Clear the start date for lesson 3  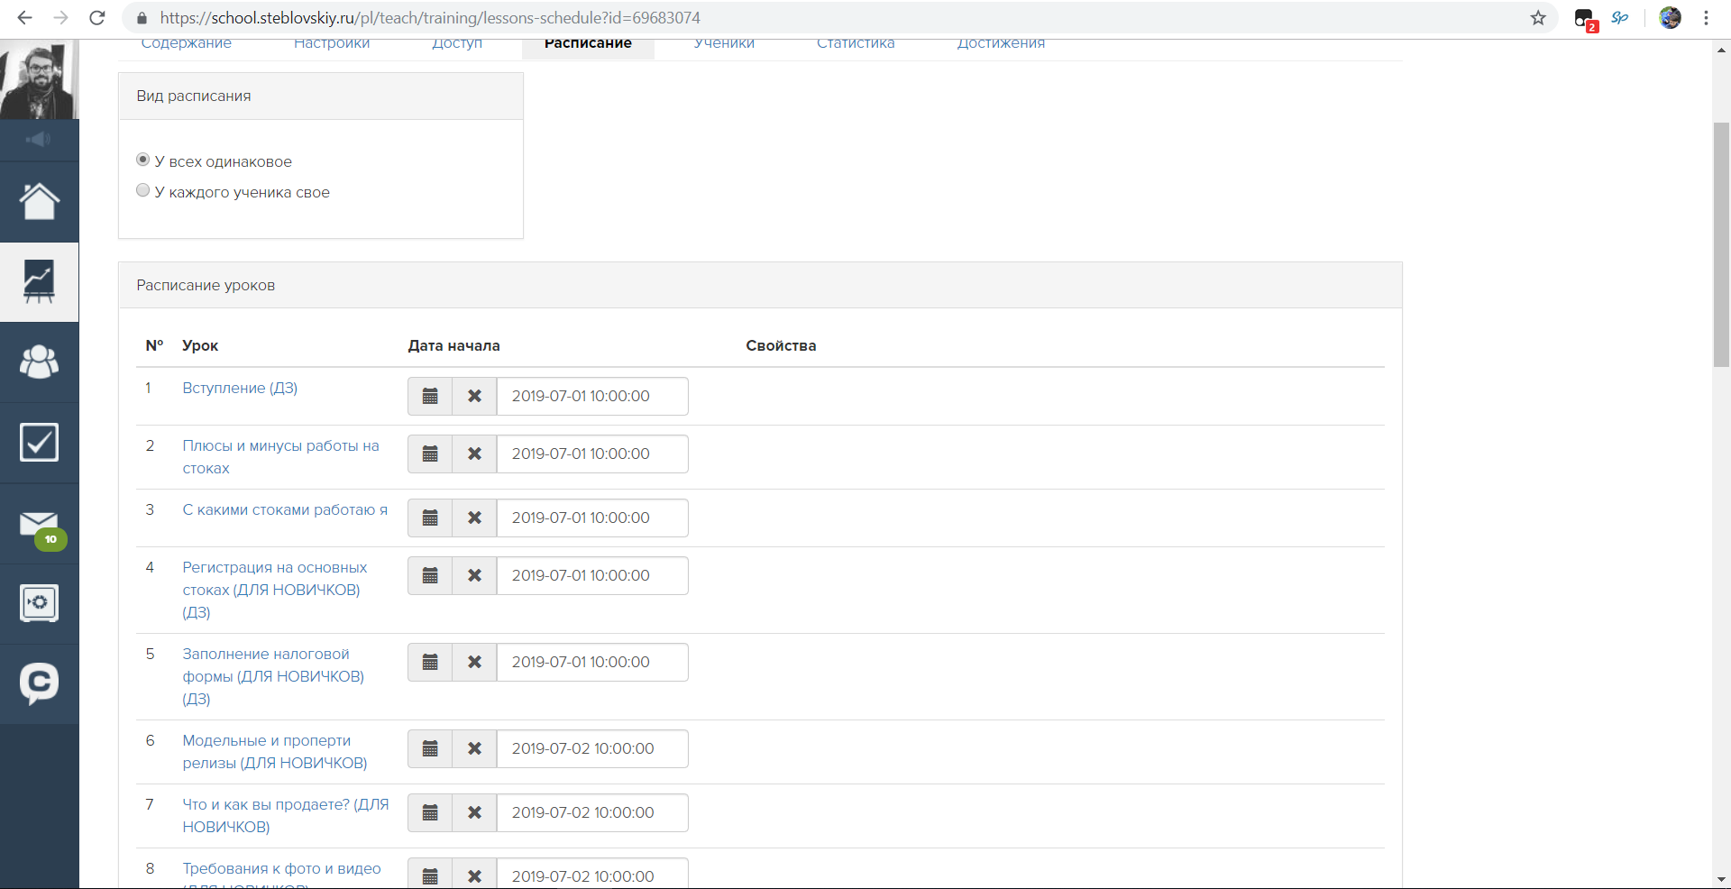tap(474, 518)
